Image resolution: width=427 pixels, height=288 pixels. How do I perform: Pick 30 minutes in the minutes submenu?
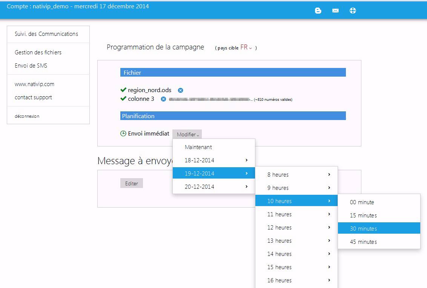coord(379,228)
